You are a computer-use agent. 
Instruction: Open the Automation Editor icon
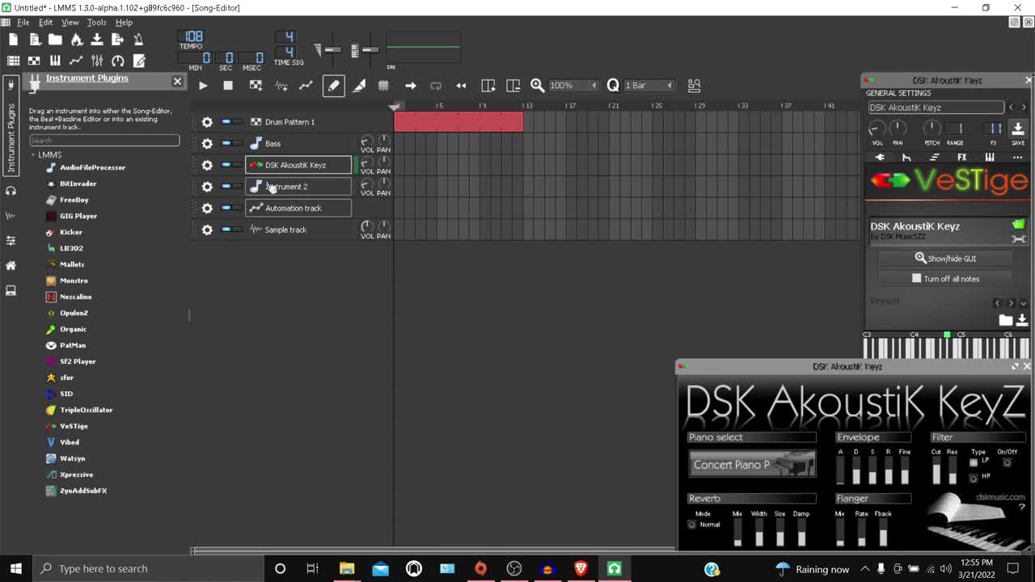[76, 61]
